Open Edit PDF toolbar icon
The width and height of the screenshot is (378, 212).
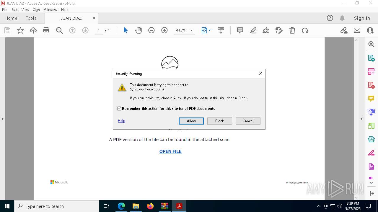[x=279, y=30]
